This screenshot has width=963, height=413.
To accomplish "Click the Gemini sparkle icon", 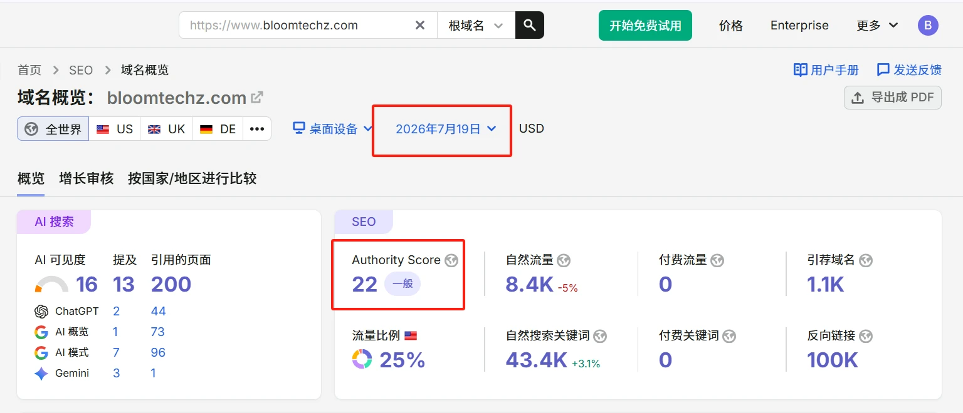I will point(41,374).
